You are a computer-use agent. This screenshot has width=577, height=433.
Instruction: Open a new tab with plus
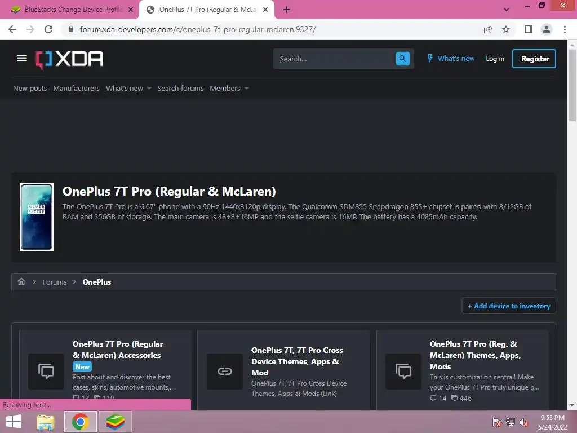coord(287,10)
